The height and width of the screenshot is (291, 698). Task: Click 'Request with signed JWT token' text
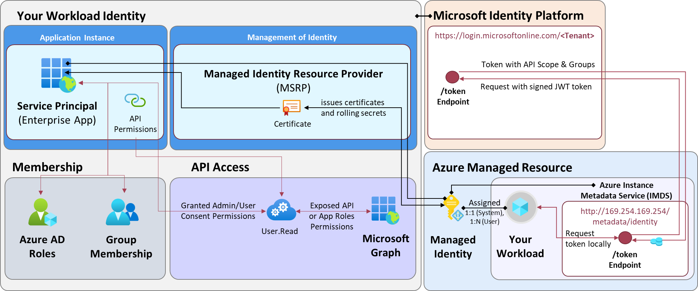(x=536, y=87)
